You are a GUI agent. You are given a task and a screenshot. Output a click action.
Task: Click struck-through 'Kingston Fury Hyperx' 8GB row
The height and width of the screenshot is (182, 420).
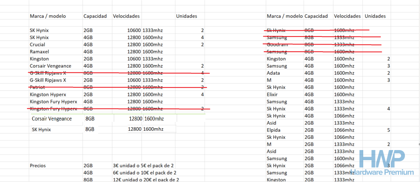click(x=54, y=109)
